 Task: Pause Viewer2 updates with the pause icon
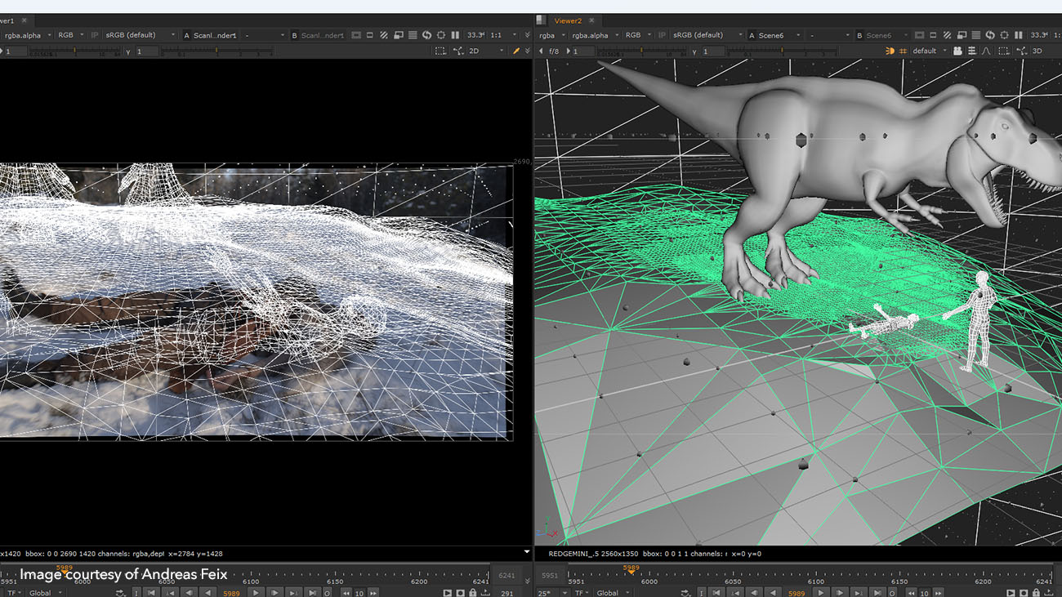[x=1019, y=34]
